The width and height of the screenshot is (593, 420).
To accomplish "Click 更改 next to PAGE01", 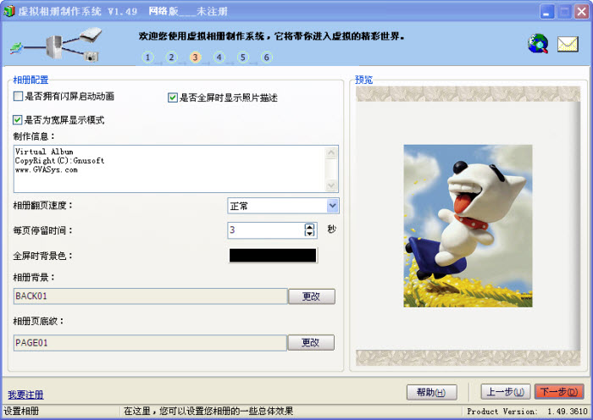I will (x=311, y=342).
